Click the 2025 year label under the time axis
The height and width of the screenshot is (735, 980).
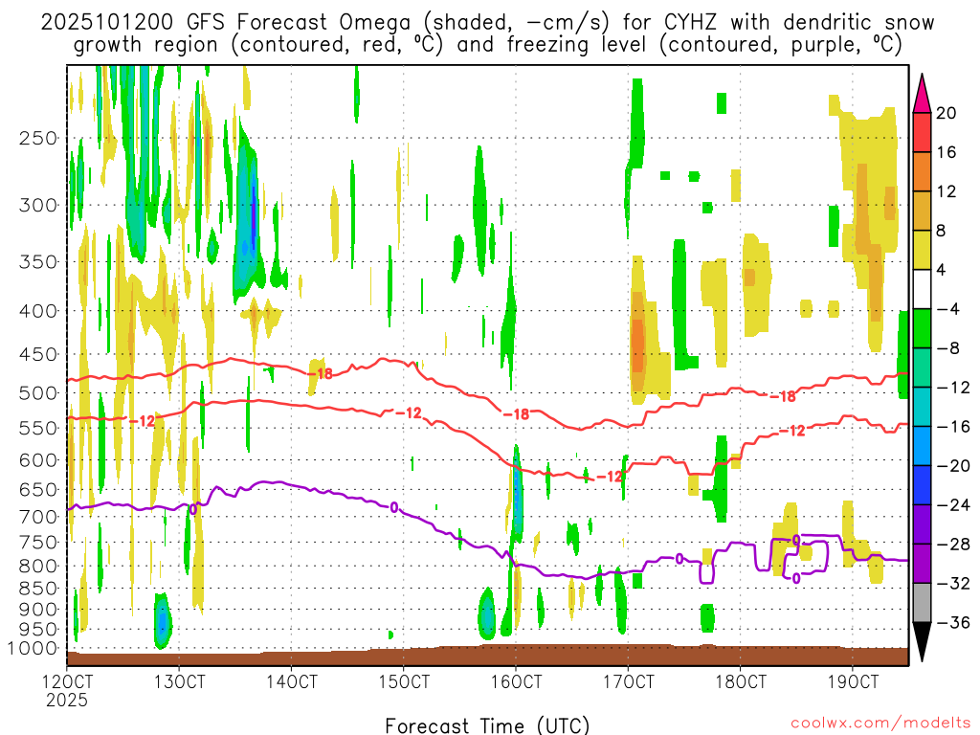coord(67,700)
